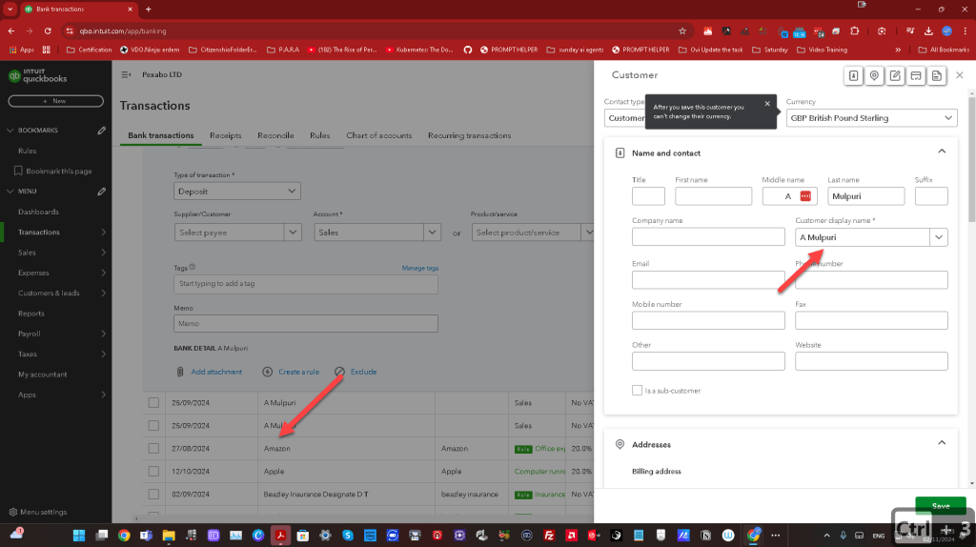Image resolution: width=976 pixels, height=547 pixels.
Task: Open Expenses in the sidebar menu
Action: tap(33, 273)
